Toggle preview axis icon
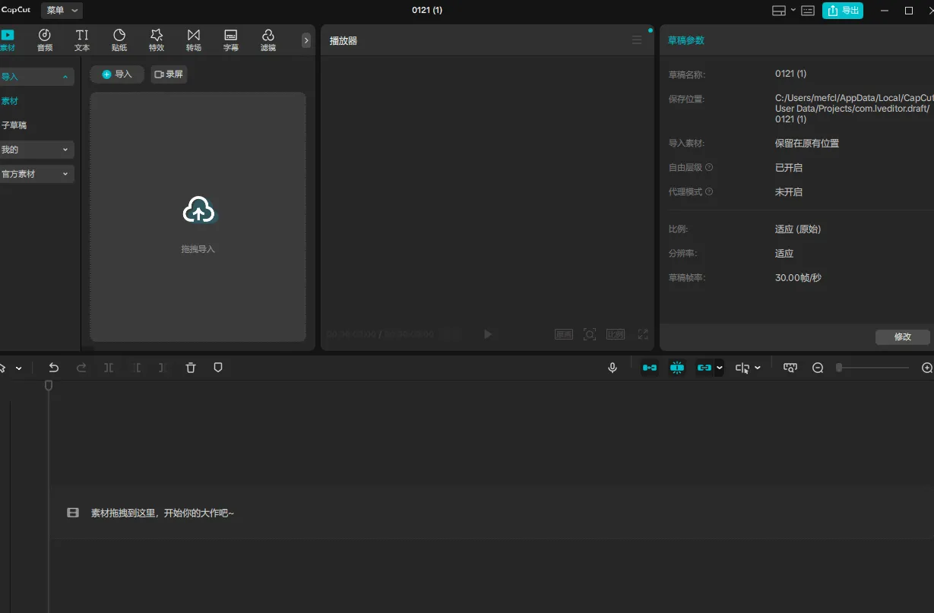 click(x=790, y=368)
